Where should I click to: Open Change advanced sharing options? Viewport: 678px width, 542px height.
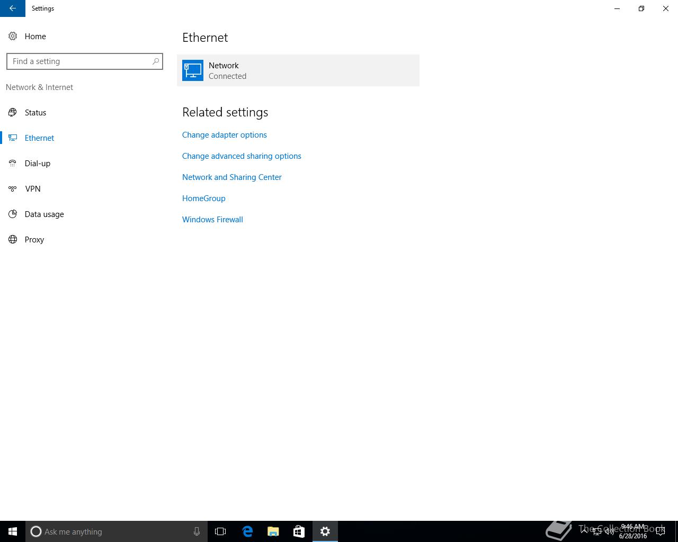(x=242, y=156)
